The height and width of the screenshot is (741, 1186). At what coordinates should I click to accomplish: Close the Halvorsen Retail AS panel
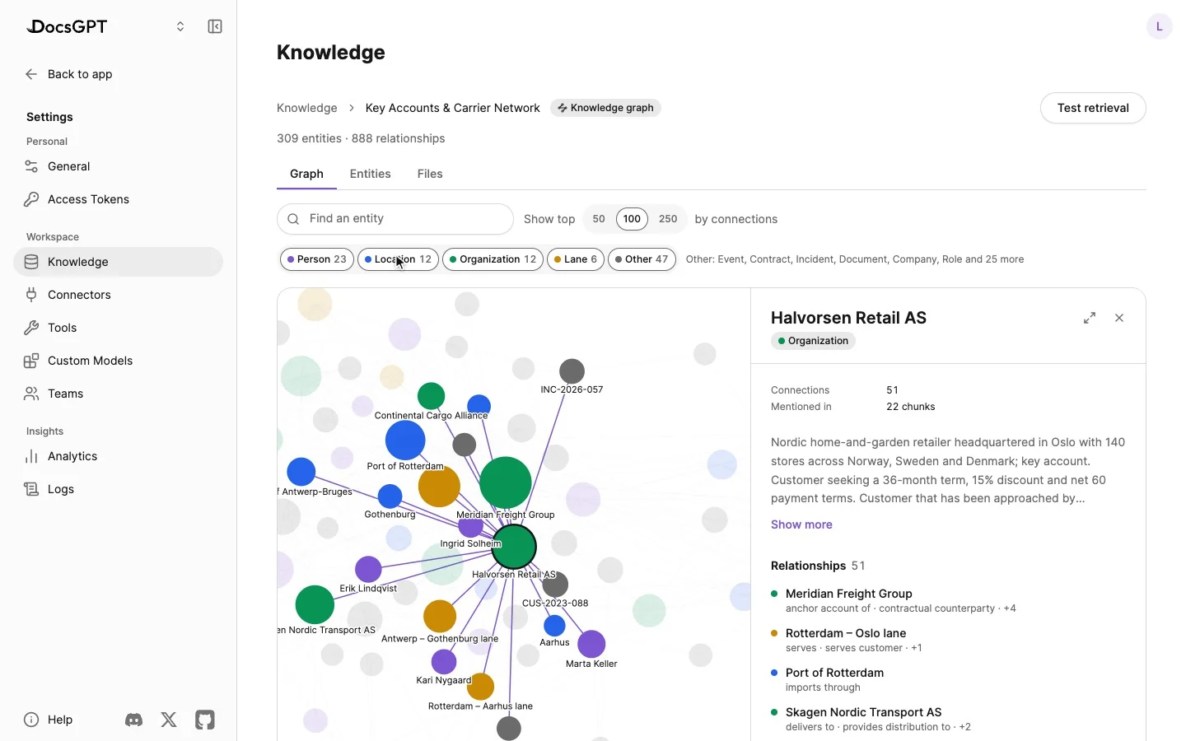pos(1119,318)
